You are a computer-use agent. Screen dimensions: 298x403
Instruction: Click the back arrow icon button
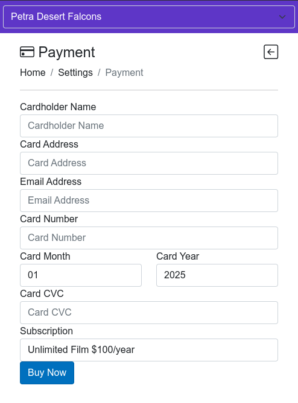point(271,52)
